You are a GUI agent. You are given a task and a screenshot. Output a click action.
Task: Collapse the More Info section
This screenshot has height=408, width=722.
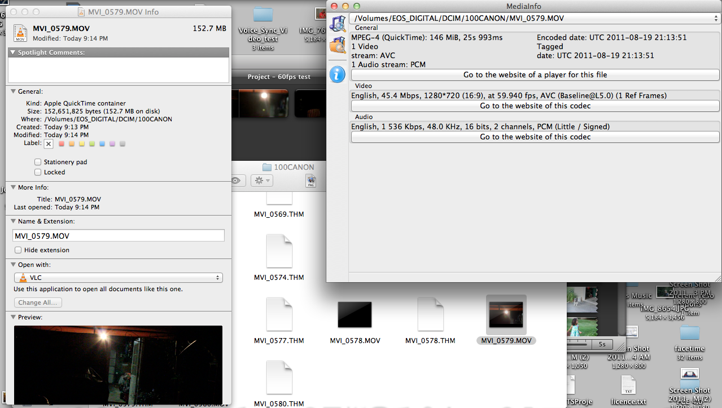coord(13,187)
